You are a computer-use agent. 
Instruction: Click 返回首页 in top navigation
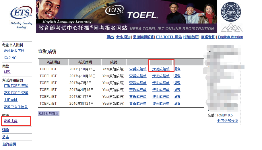[191, 37]
